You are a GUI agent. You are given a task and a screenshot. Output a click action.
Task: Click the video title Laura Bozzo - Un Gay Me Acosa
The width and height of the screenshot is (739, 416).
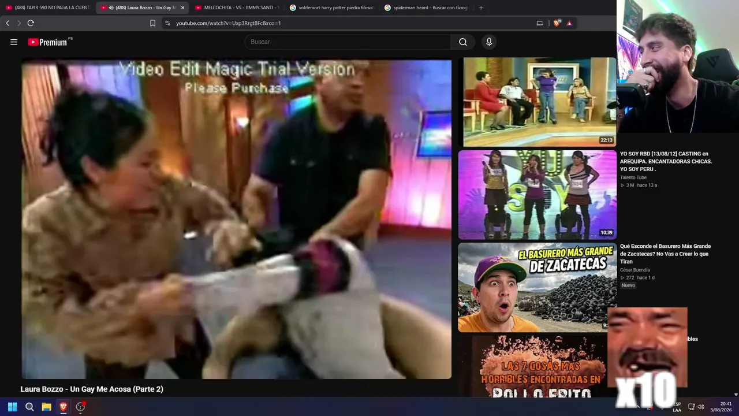(x=92, y=389)
